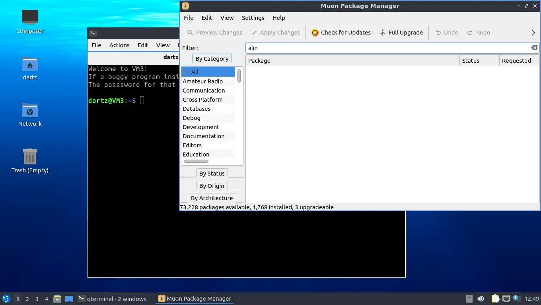Open the View menu in Muon
541x305 pixels.
[x=227, y=18]
